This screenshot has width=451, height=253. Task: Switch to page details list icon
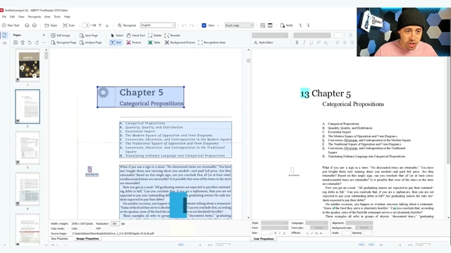click(x=4, y=43)
